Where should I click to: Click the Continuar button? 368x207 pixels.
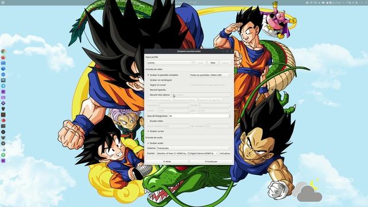point(211,162)
